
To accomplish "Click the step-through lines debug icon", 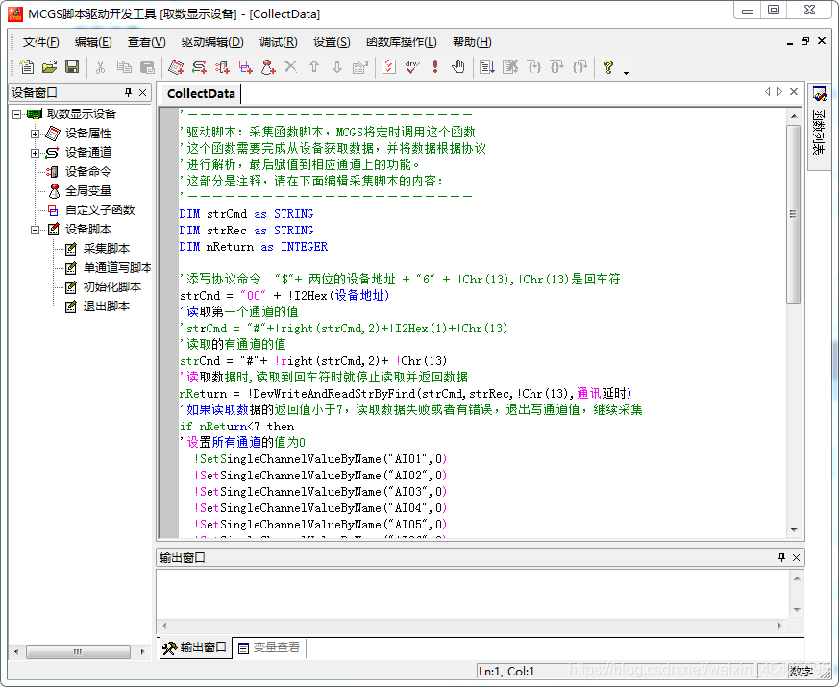I will pyautogui.click(x=487, y=66).
